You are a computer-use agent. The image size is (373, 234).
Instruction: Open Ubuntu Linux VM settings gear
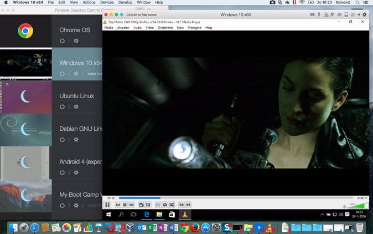[x=76, y=107]
